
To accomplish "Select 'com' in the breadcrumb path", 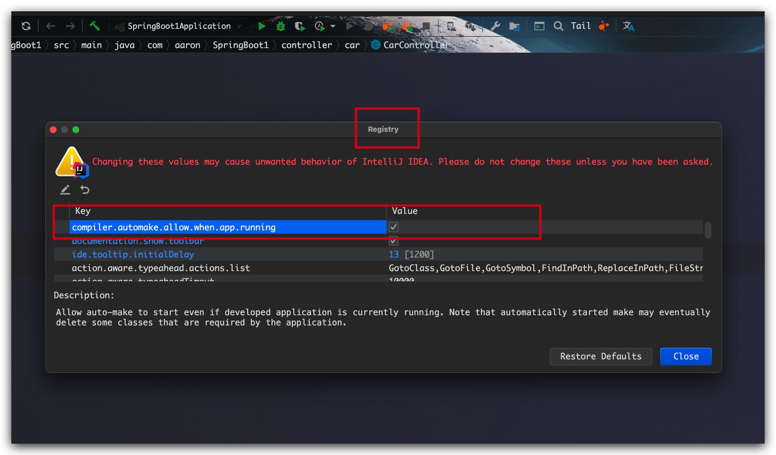I will click(155, 45).
